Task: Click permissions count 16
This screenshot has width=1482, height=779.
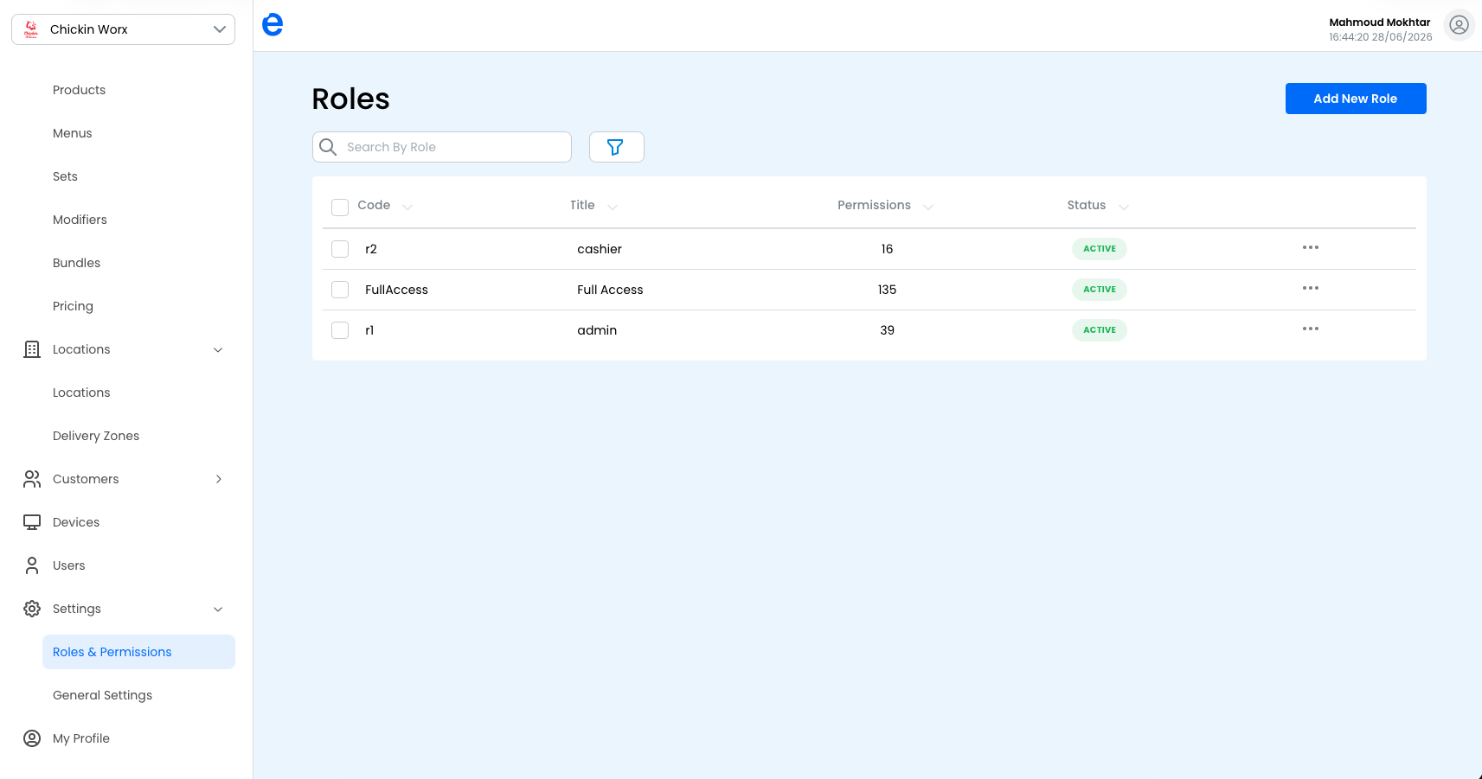Action: [887, 249]
